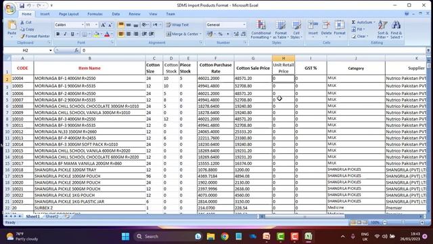Viewport: 433px width, 244px height.
Task: Open the General number format dropdown
Action: tap(244, 25)
